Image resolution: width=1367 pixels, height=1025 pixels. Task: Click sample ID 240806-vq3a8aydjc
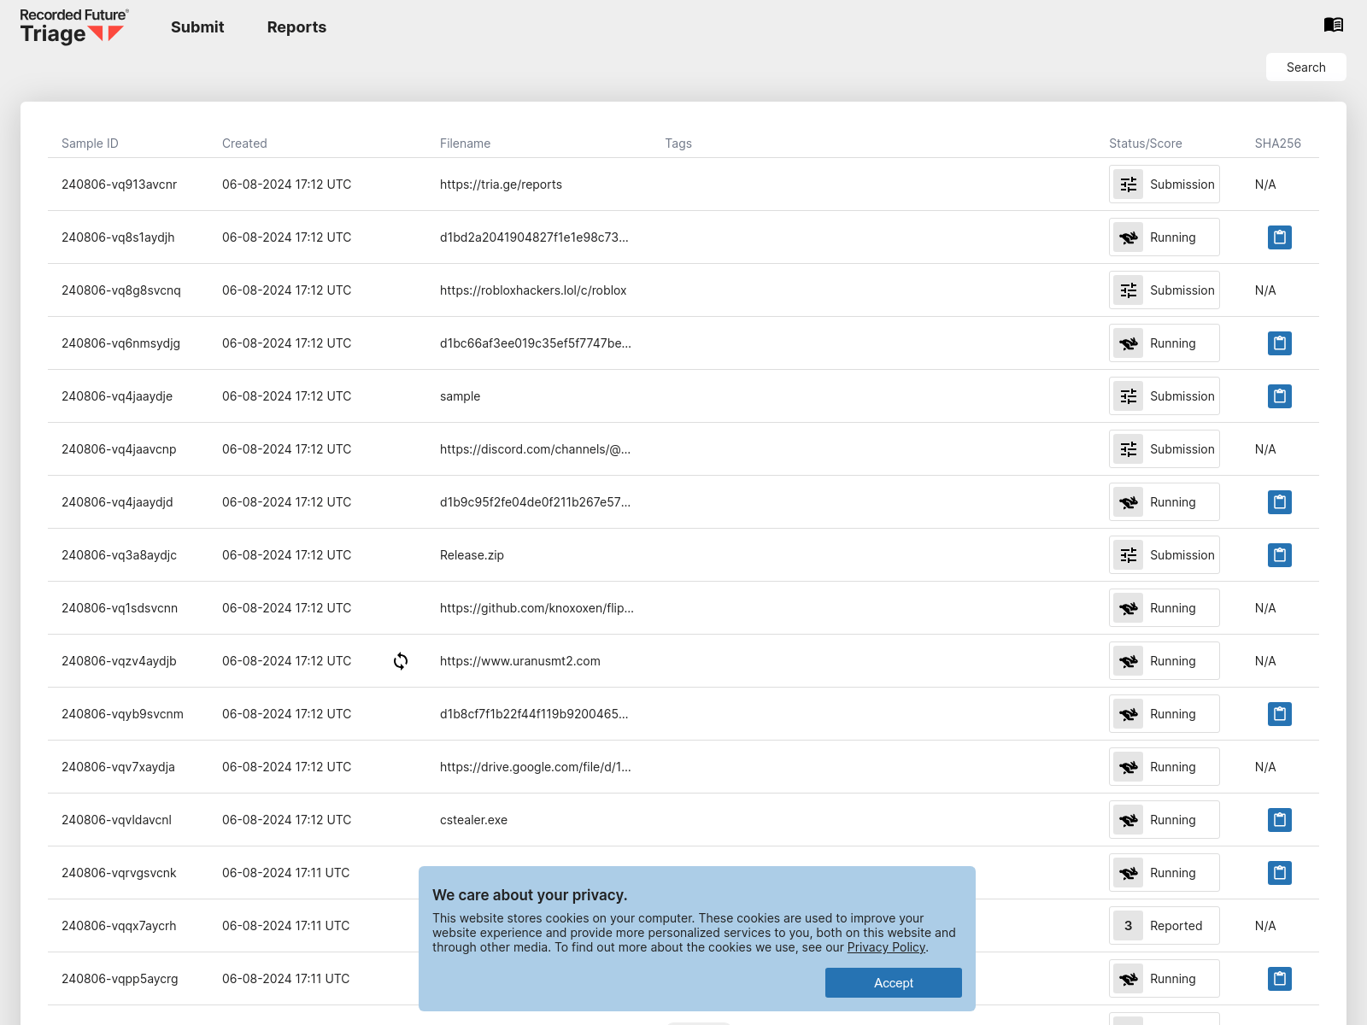(119, 555)
